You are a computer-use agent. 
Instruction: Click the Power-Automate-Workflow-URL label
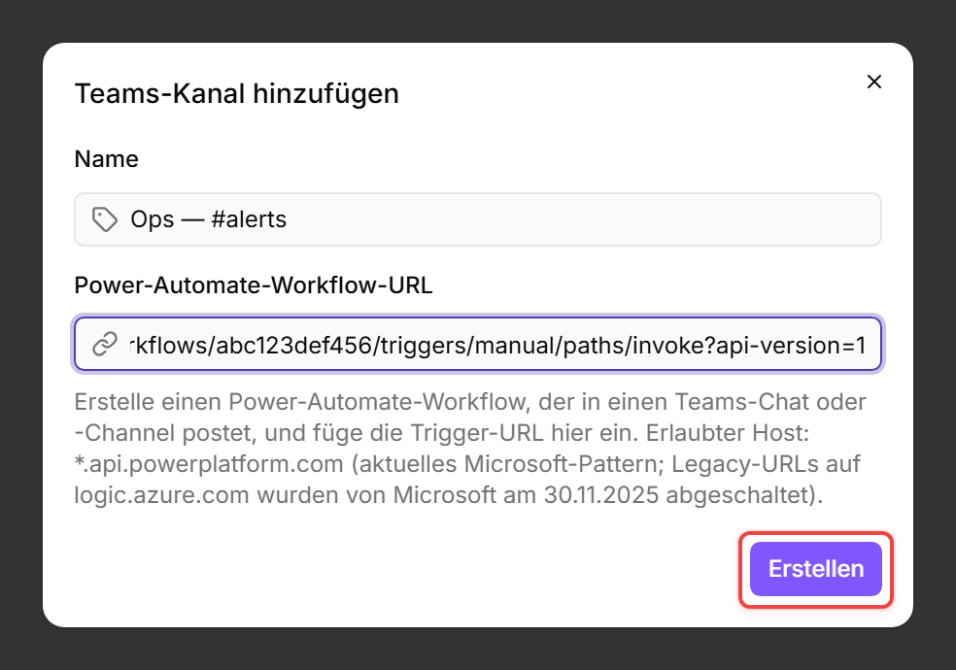254,285
